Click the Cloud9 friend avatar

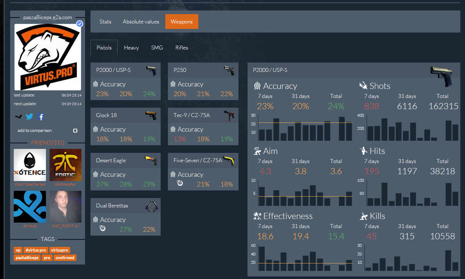[x=30, y=206]
